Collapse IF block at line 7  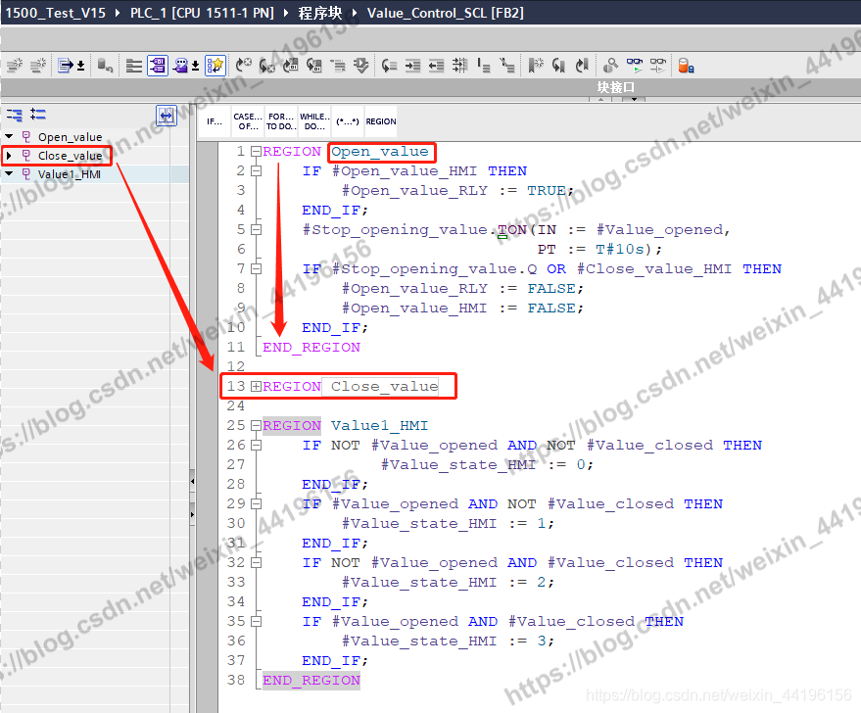pyautogui.click(x=256, y=269)
